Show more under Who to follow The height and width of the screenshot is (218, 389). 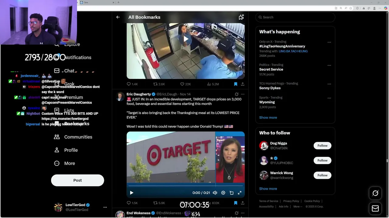(x=268, y=189)
